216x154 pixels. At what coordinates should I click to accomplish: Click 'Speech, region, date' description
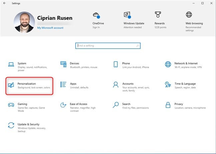coord(185,87)
